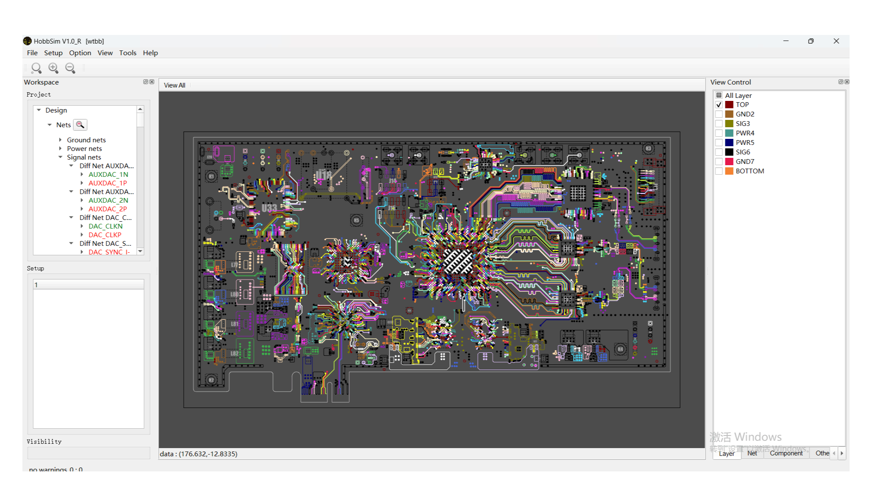This screenshot has width=872, height=480.
Task: Click the PWR5 layer navy swatch
Action: [x=729, y=143]
